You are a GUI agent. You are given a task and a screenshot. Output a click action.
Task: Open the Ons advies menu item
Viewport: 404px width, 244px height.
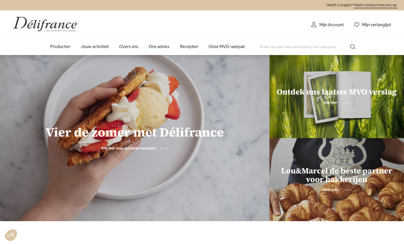click(159, 47)
